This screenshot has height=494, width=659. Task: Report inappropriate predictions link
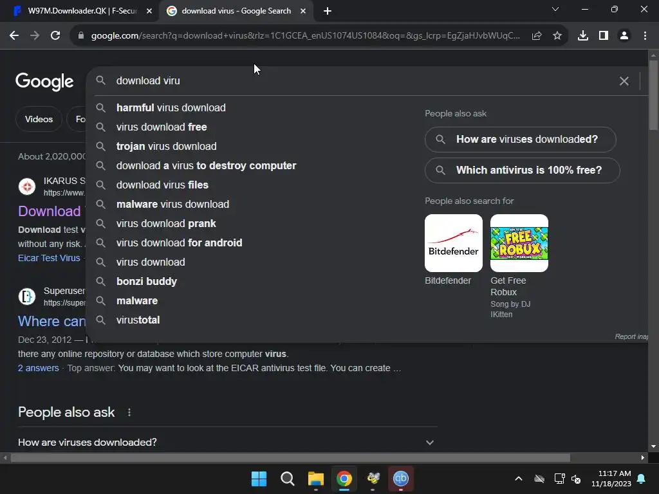[x=631, y=336]
